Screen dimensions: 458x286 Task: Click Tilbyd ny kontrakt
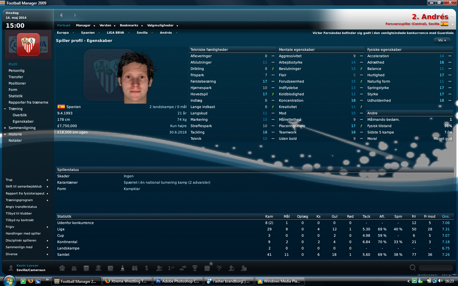pyautogui.click(x=20, y=220)
